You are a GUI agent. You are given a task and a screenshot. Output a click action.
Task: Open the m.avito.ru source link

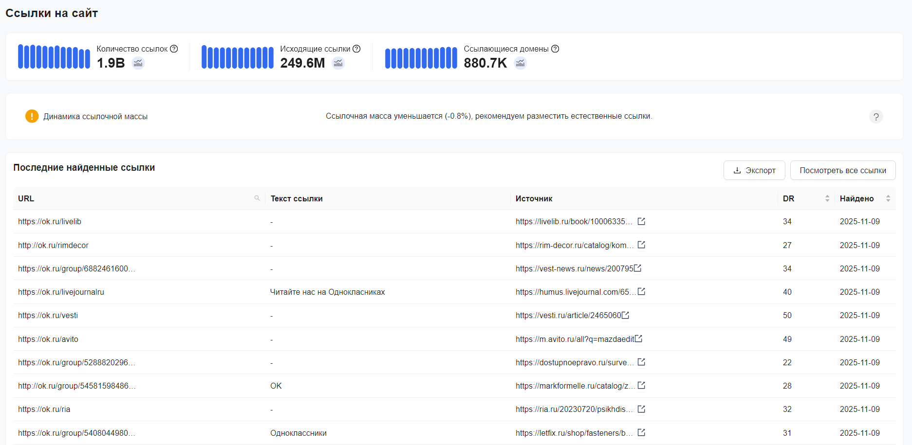(575, 339)
